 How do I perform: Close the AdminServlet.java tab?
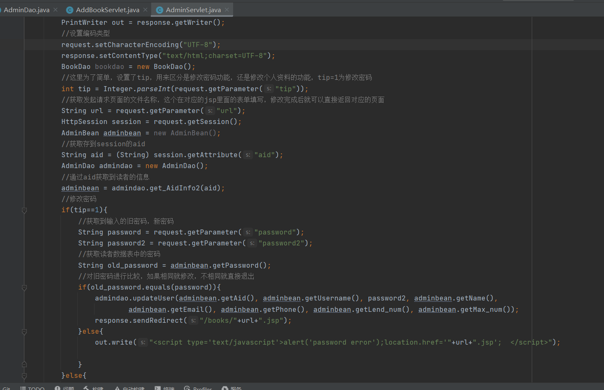point(227,10)
